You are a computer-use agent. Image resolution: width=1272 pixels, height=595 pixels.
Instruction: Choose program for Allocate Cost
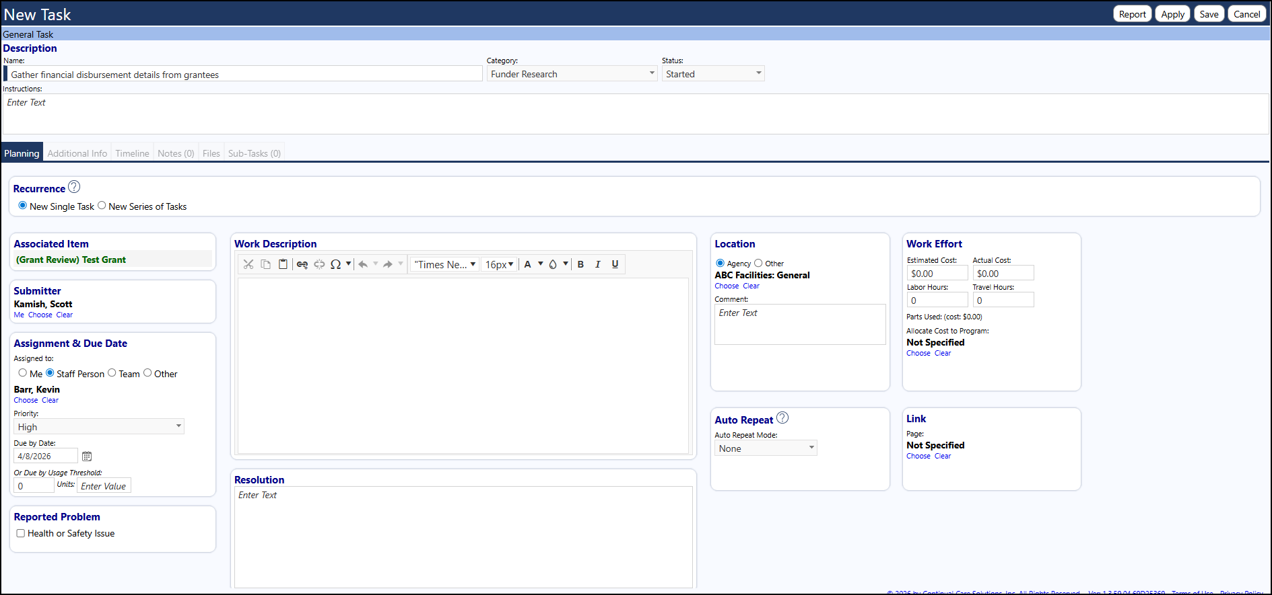[918, 353]
